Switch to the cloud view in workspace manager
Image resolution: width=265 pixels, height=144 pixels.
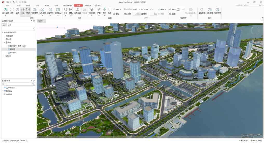pos(10,25)
